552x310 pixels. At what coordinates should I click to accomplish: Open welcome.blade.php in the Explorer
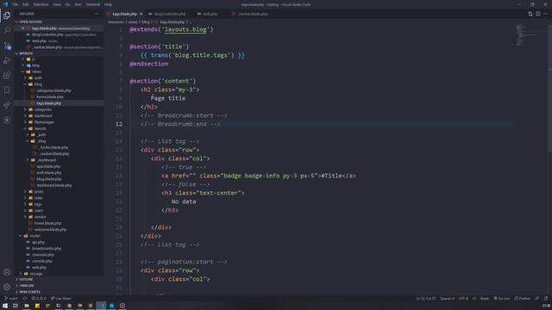pos(59,230)
